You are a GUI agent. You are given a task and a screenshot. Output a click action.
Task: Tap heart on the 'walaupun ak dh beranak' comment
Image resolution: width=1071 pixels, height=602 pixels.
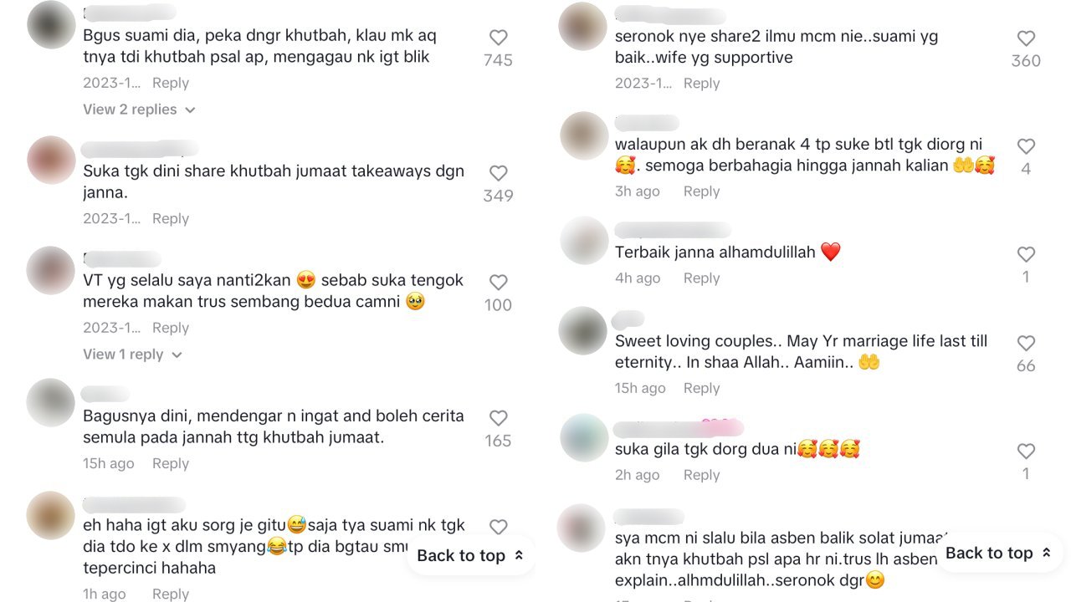click(x=1026, y=146)
